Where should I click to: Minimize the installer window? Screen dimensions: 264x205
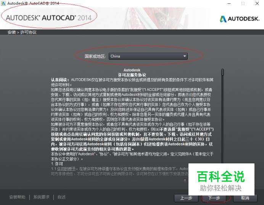[229, 3]
